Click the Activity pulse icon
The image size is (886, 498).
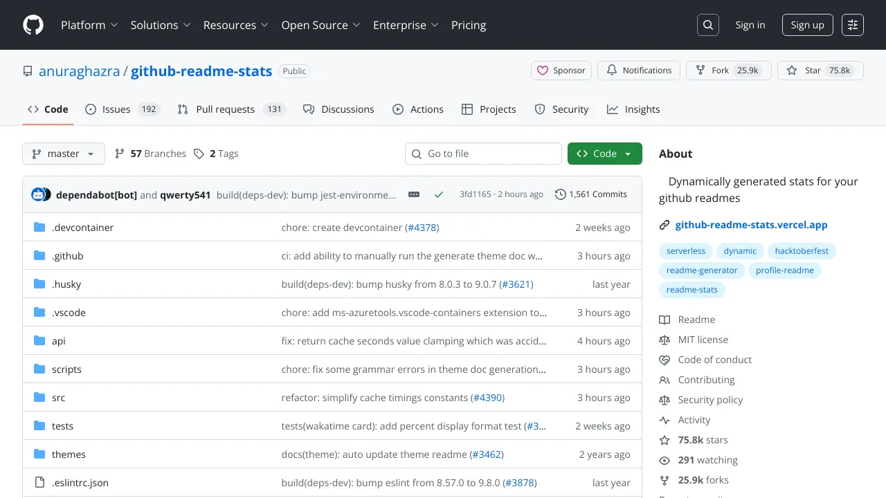664,420
